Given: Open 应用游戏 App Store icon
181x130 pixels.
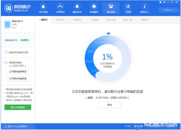Looking at the screenshot, I should point(60,6).
